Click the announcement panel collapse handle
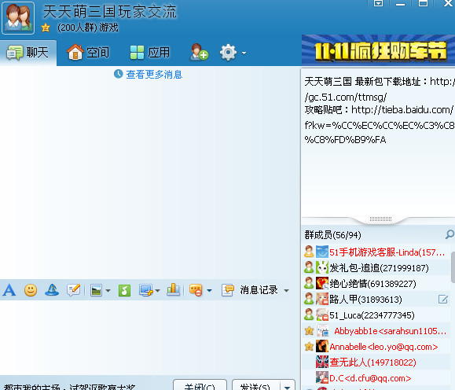 (380, 219)
